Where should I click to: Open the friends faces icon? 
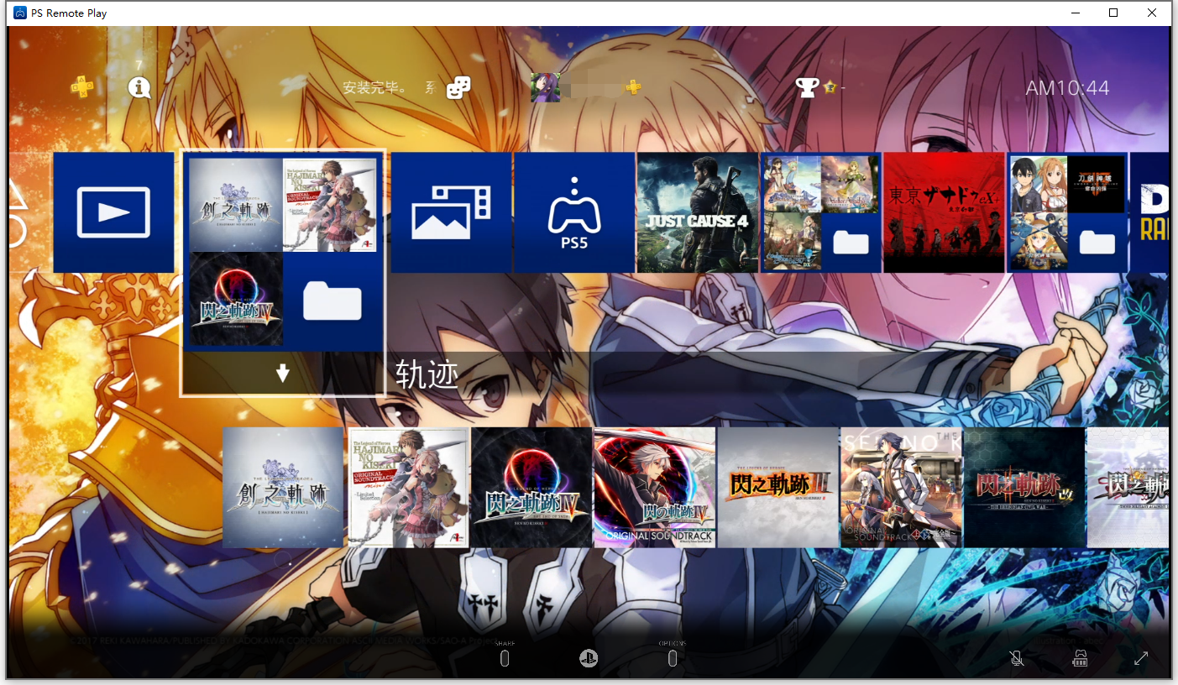(x=458, y=87)
